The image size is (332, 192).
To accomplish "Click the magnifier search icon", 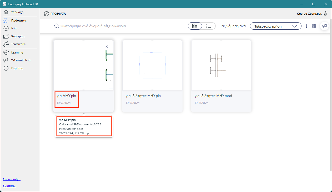I will click(x=56, y=26).
